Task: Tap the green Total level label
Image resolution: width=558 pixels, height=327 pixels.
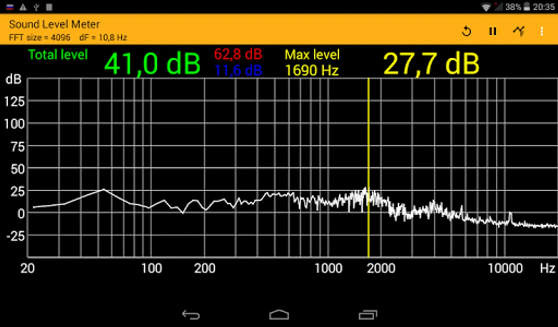Action: (x=58, y=54)
